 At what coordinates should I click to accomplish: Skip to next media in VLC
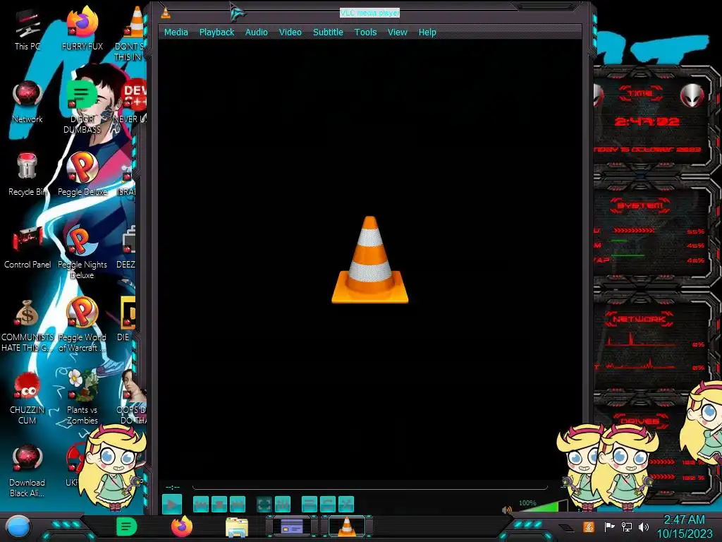[x=238, y=505]
